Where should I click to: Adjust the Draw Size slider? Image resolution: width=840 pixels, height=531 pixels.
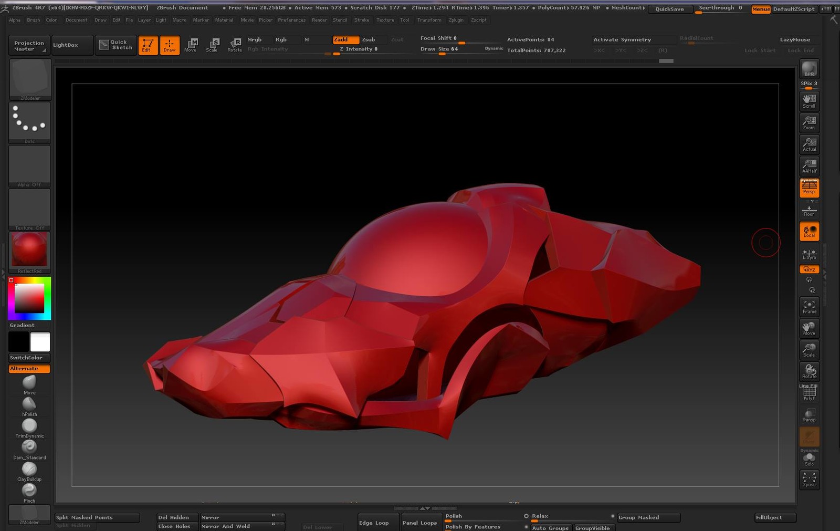461,49
